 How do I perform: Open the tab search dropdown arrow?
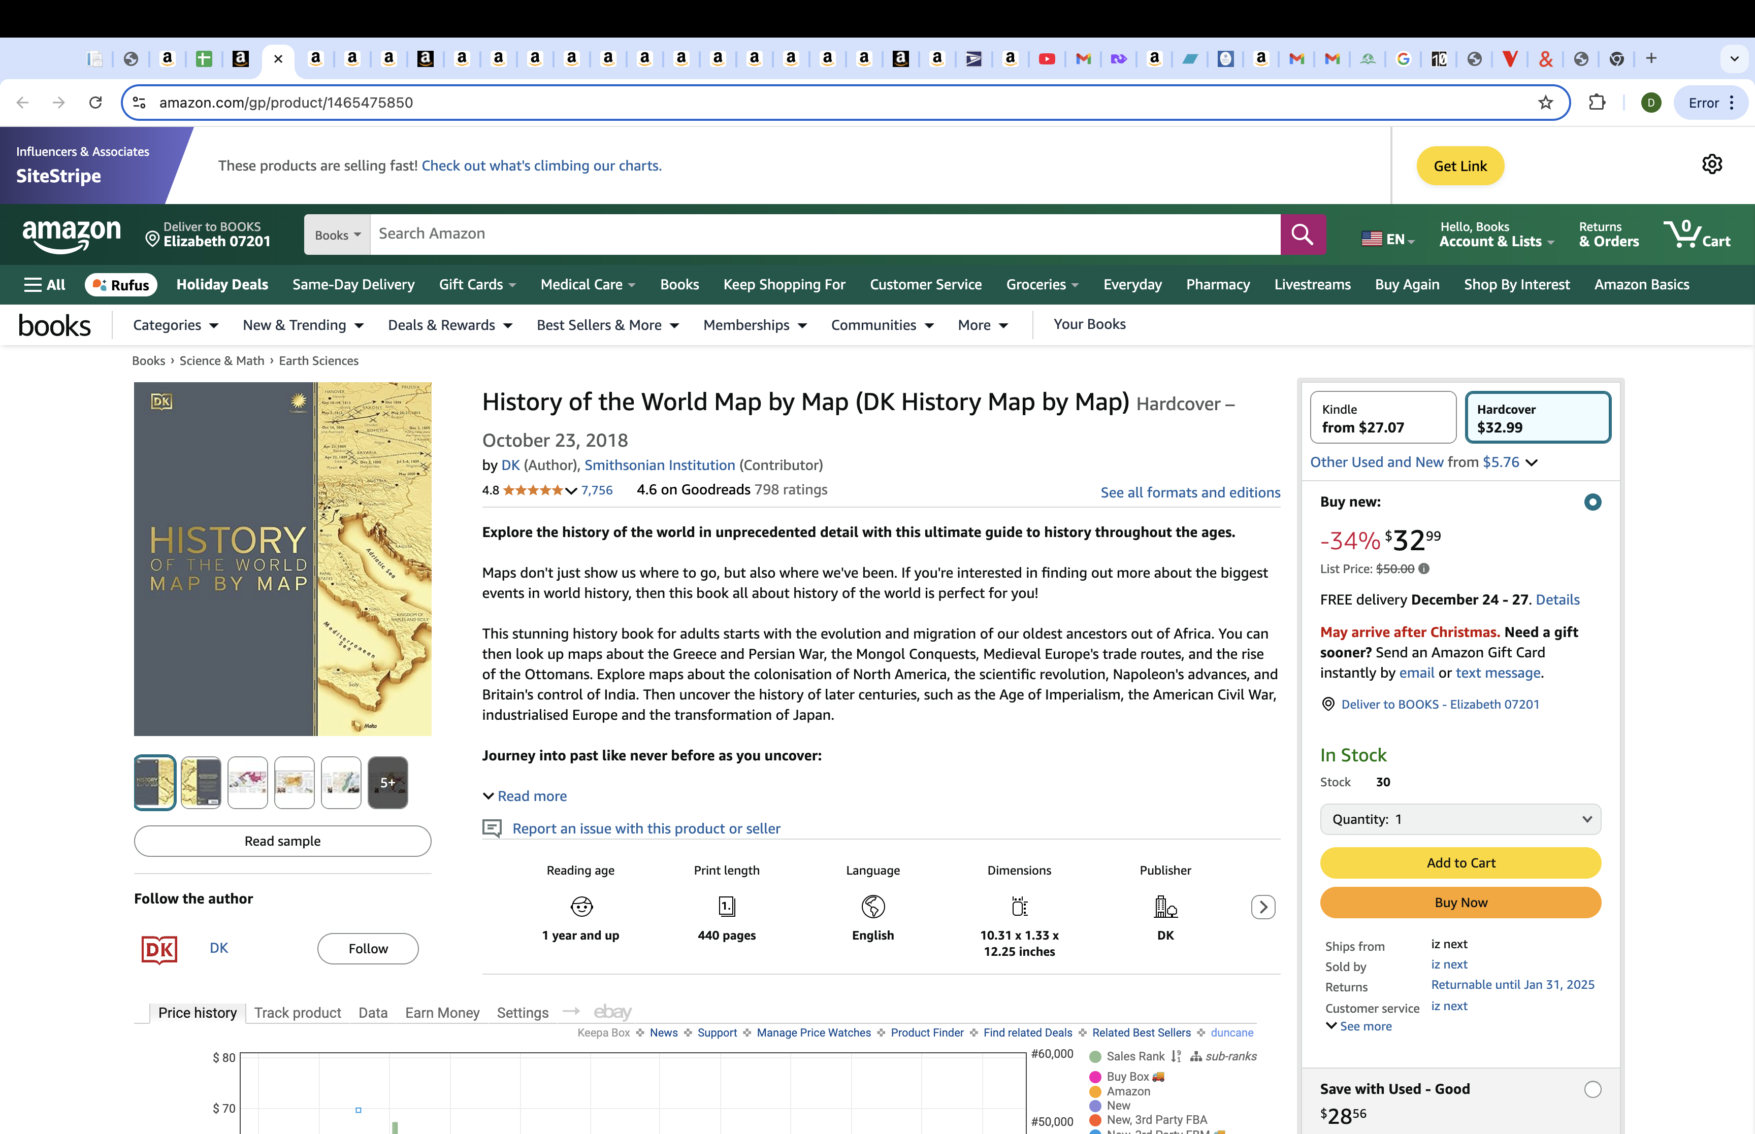pyautogui.click(x=1734, y=58)
